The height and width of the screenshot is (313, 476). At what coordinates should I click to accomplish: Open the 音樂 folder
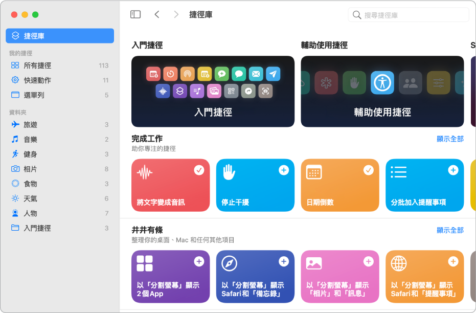pyautogui.click(x=60, y=139)
